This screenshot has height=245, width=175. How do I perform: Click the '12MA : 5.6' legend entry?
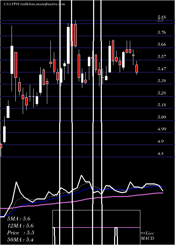20,226
